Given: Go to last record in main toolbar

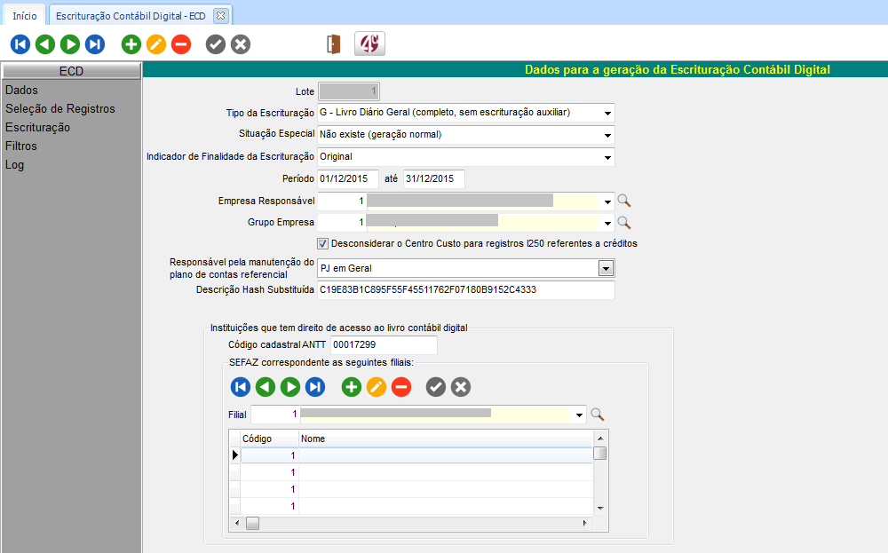Looking at the screenshot, I should pyautogui.click(x=95, y=44).
